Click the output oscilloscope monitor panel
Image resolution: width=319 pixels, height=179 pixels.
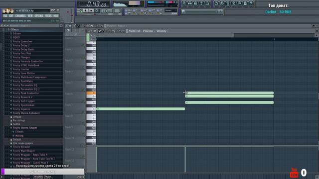click(128, 3)
